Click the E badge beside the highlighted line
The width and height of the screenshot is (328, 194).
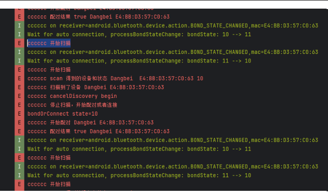pos(19,44)
